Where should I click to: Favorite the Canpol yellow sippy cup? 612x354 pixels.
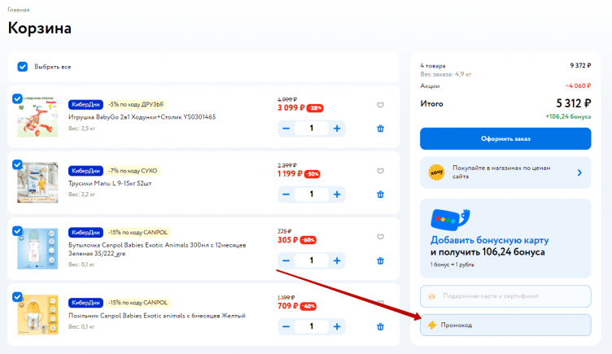coord(380,303)
